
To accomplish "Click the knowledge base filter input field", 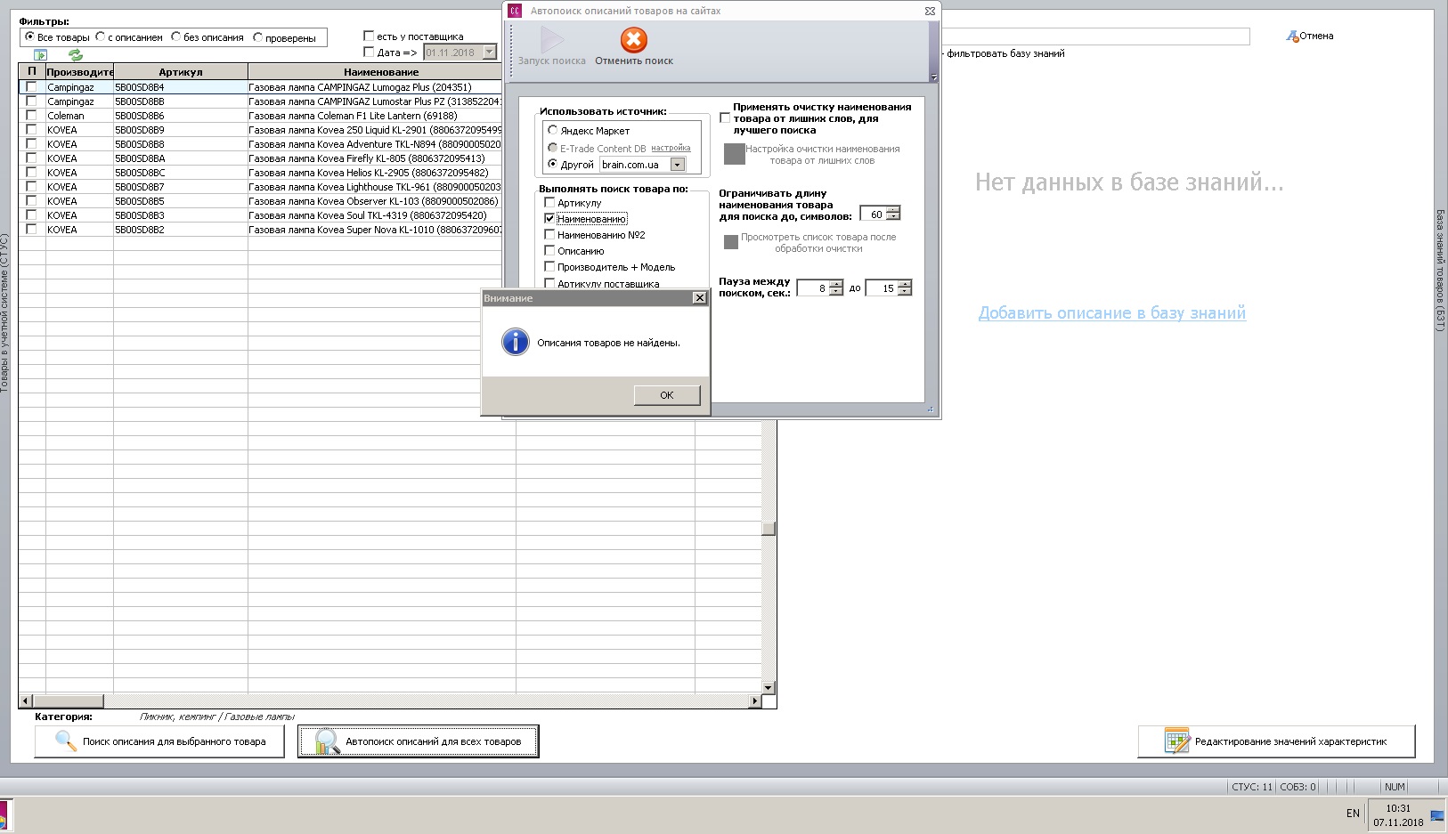I will pos(1095,36).
